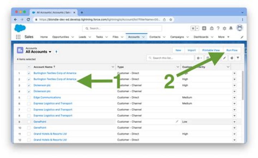Check row 6 Express Logistics checkbox

29,104
